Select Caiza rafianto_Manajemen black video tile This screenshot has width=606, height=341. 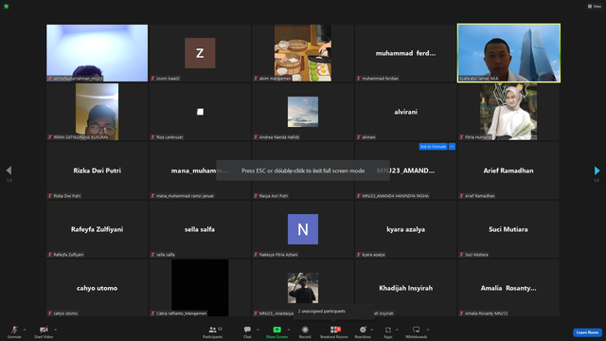pos(200,288)
